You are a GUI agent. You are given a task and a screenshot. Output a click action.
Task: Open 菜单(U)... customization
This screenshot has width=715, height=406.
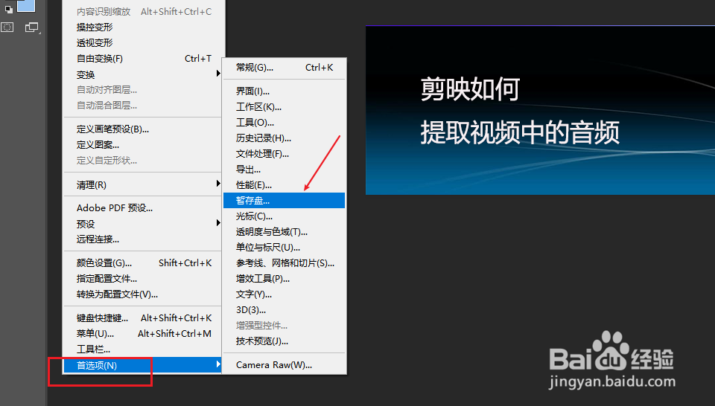pyautogui.click(x=144, y=334)
